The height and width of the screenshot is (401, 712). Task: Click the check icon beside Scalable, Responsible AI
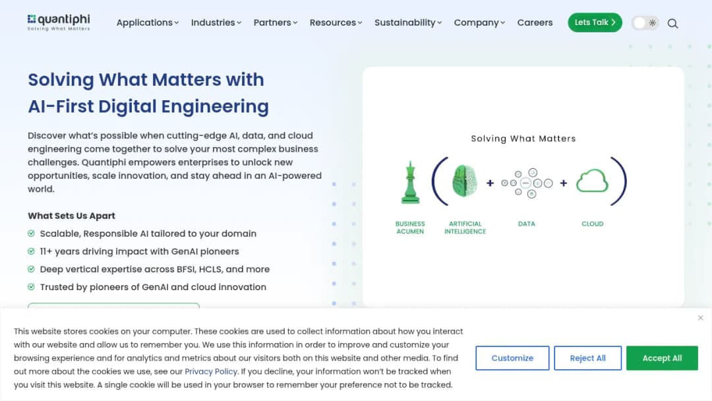click(x=32, y=233)
